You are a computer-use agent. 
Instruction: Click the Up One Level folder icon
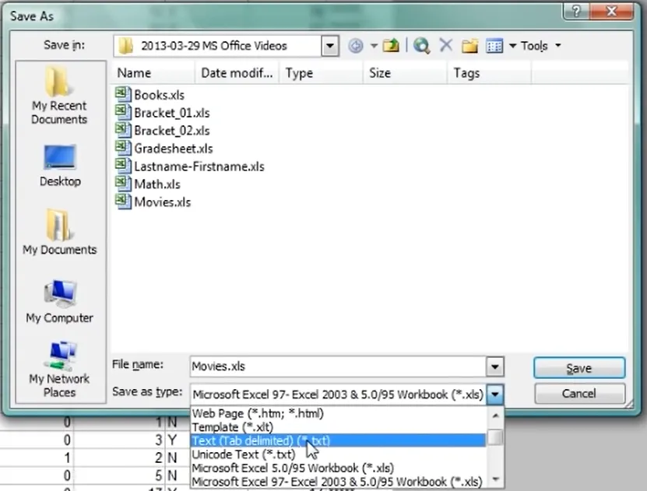click(x=391, y=45)
